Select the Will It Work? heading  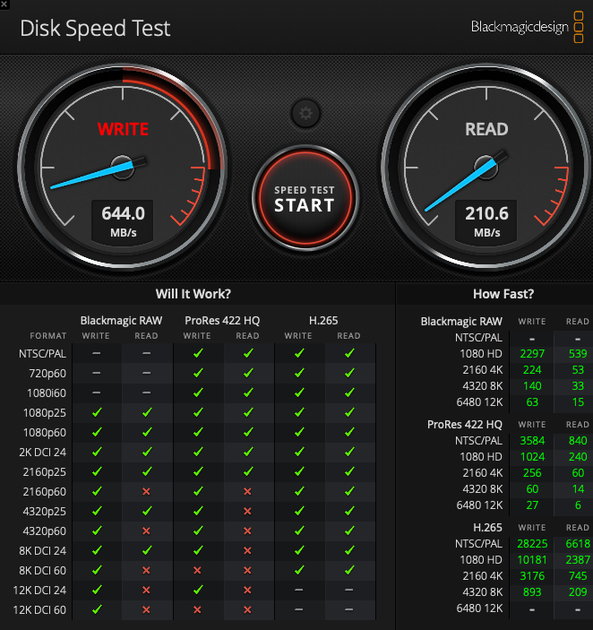tap(193, 294)
